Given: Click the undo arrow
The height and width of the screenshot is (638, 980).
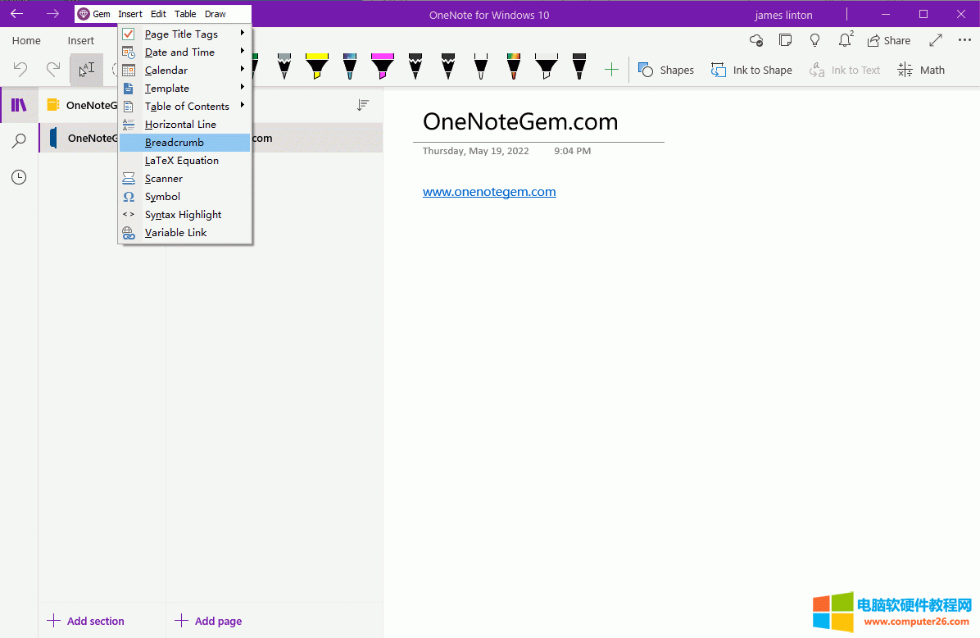Looking at the screenshot, I should (20, 70).
